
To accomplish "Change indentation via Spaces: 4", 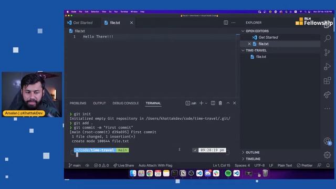I will point(242,165).
